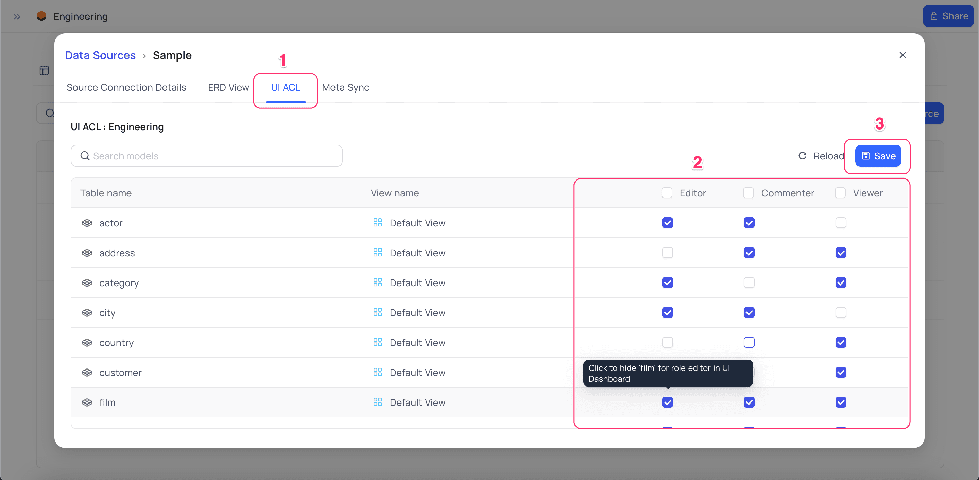Uncheck Viewer access for film
This screenshot has width=979, height=480.
pyautogui.click(x=841, y=402)
